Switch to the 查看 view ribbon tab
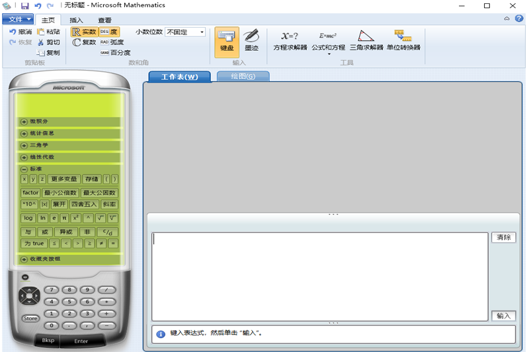The image size is (529, 352). pos(104,20)
